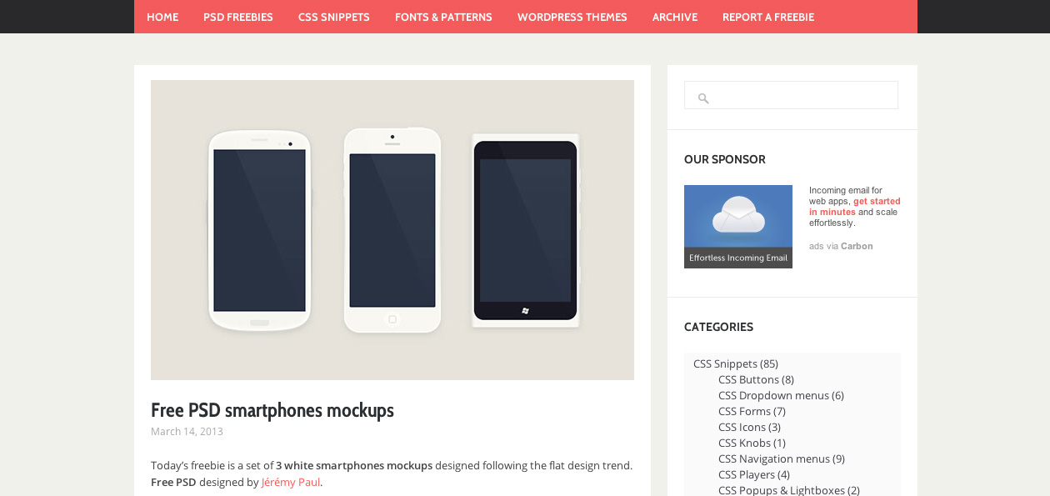
Task: Open the Carbon ads link
Action: [857, 246]
